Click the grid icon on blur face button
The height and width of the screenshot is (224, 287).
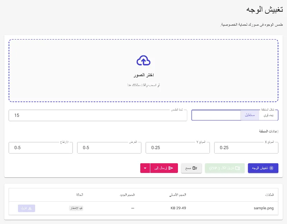click(271, 168)
